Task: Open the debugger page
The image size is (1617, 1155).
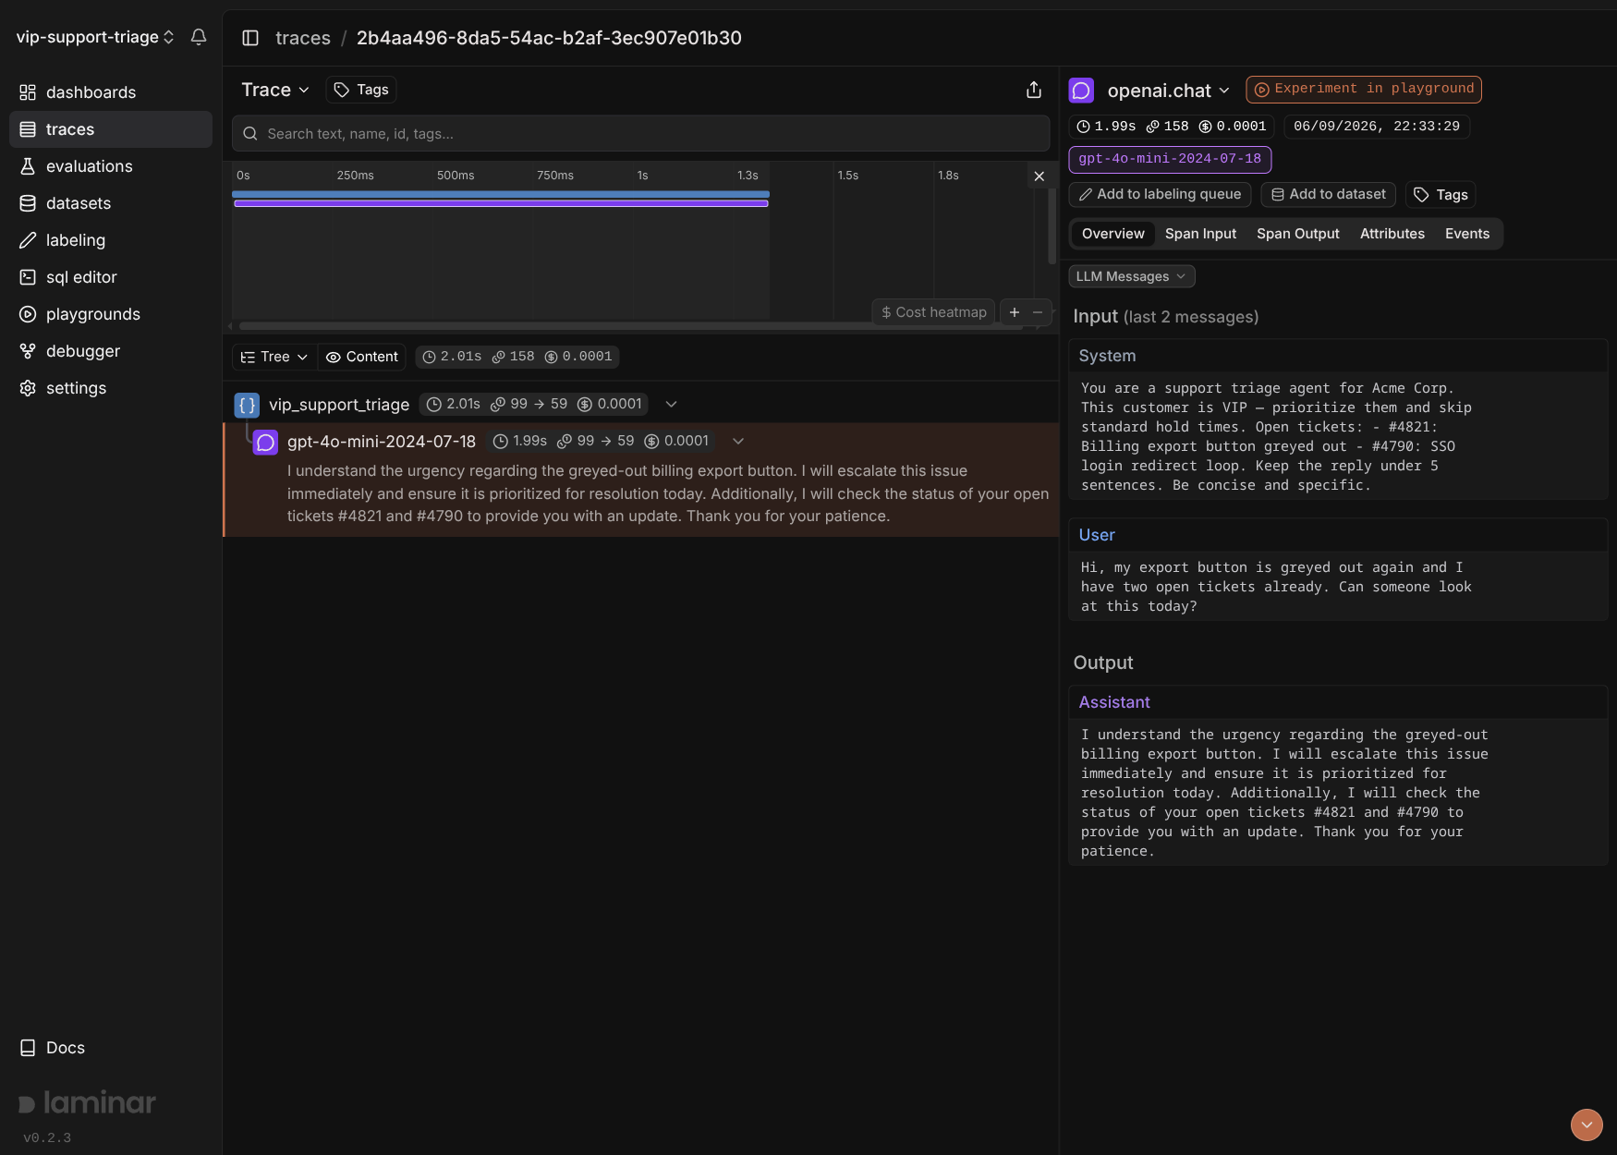Action: tap(111, 351)
